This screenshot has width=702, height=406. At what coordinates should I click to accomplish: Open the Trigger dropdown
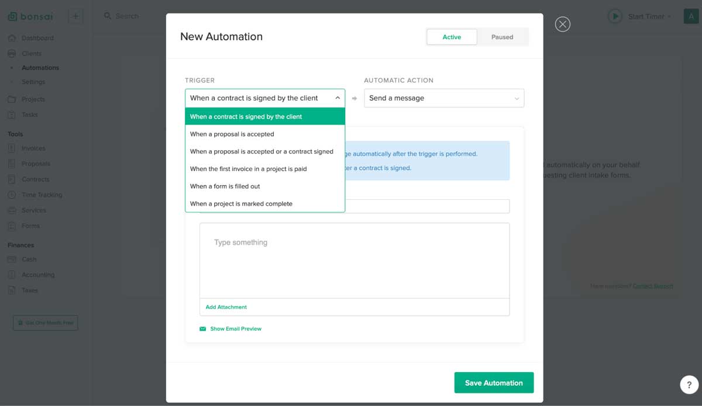pyautogui.click(x=264, y=98)
